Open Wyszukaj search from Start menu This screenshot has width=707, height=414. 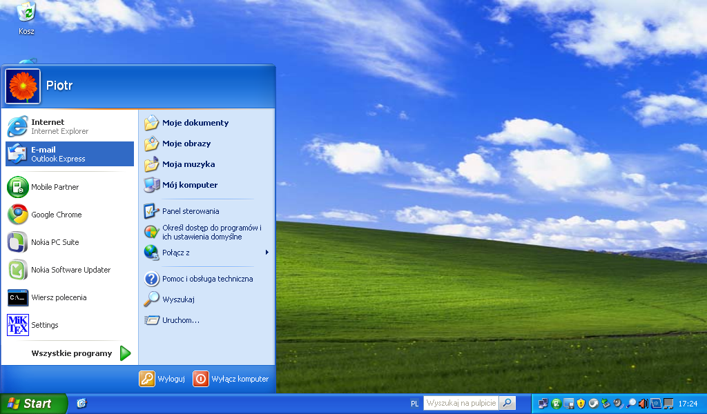(206, 299)
